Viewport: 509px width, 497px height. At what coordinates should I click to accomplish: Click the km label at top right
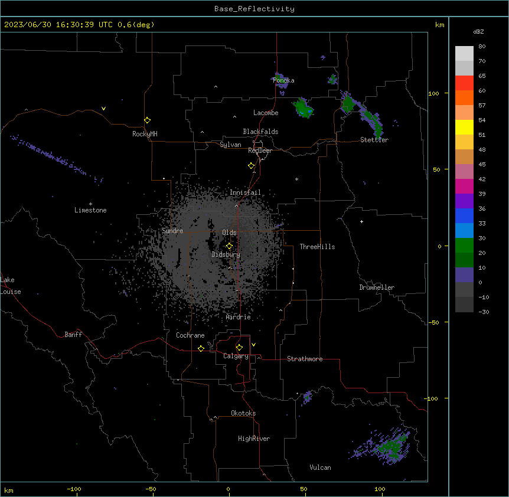coord(439,25)
